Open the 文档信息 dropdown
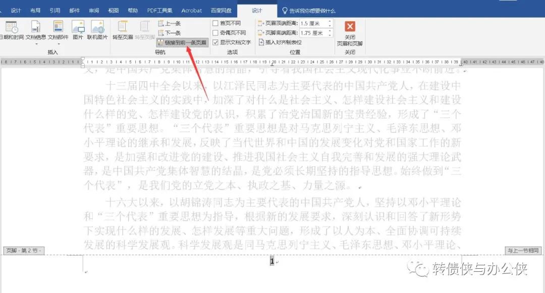The height and width of the screenshot is (293, 545). pyautogui.click(x=35, y=42)
